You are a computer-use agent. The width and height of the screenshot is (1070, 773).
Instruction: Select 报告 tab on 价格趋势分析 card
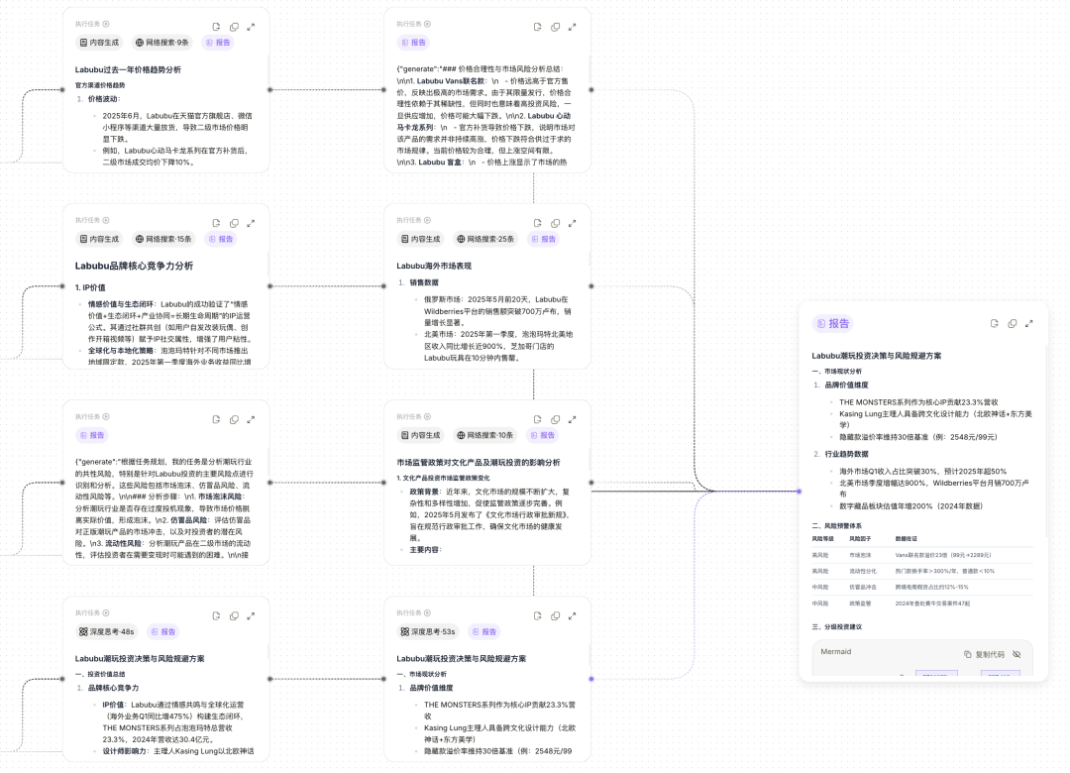(218, 43)
